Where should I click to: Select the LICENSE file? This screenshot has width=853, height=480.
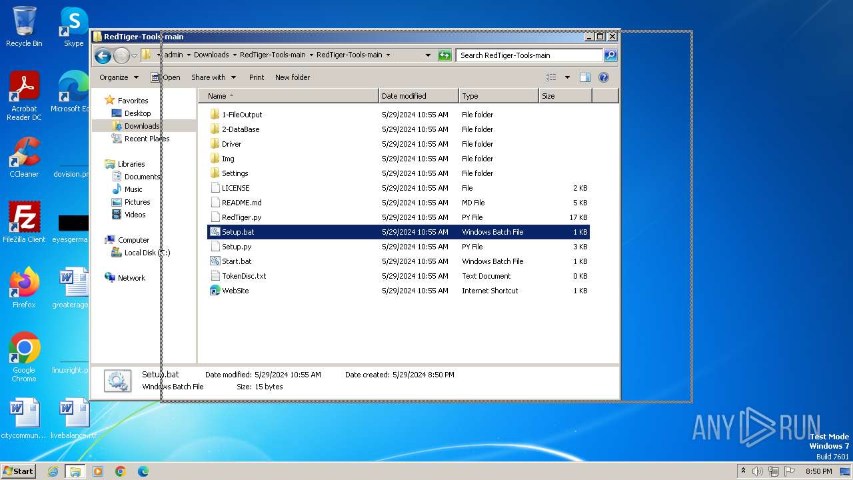[235, 188]
